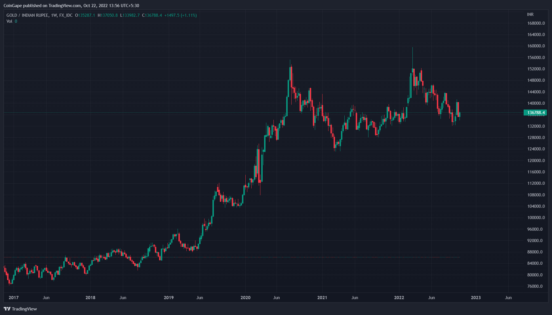552x315 pixels.
Task: Click the +1497.5 (+1.11%) change value
Action: tap(180, 15)
